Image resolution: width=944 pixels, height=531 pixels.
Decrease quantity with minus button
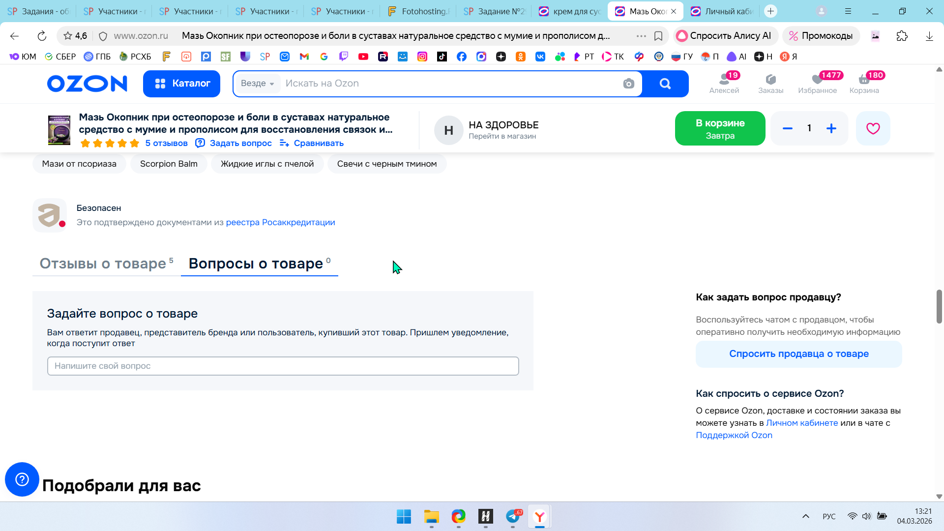[x=788, y=128]
